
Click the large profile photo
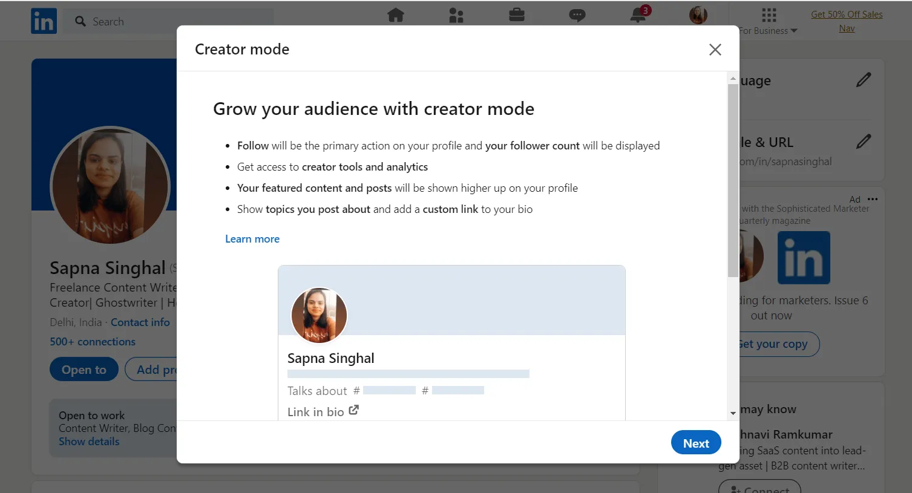pyautogui.click(x=110, y=186)
